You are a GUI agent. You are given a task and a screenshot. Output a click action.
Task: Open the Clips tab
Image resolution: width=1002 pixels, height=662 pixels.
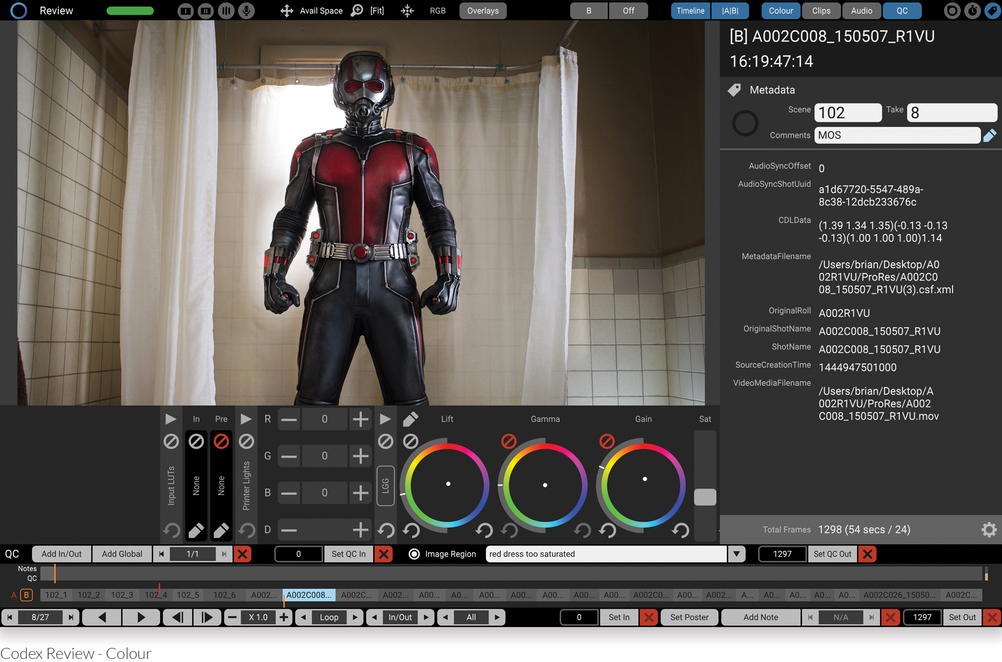[821, 10]
